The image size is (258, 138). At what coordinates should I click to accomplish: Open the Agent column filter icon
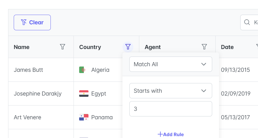coord(204,47)
